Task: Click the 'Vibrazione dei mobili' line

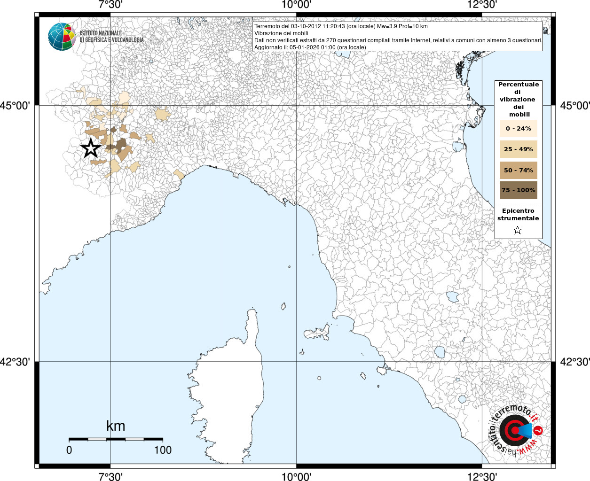Action: click(281, 33)
